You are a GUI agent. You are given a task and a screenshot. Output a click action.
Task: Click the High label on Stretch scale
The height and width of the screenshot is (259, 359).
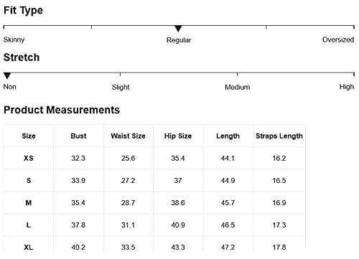tap(347, 87)
